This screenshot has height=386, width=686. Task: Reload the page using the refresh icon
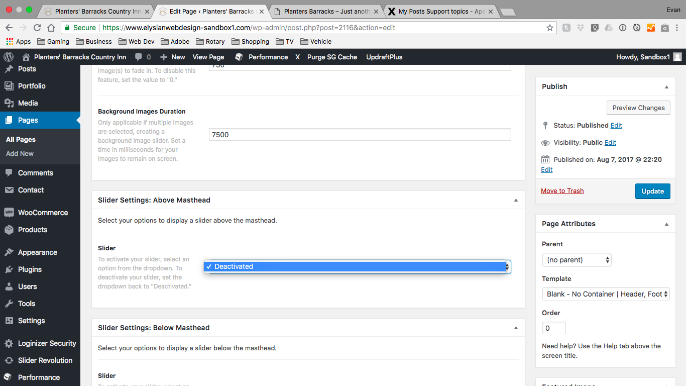click(x=37, y=28)
